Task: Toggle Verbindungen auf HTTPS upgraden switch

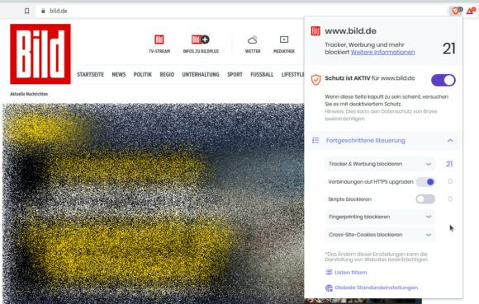Action: [425, 182]
